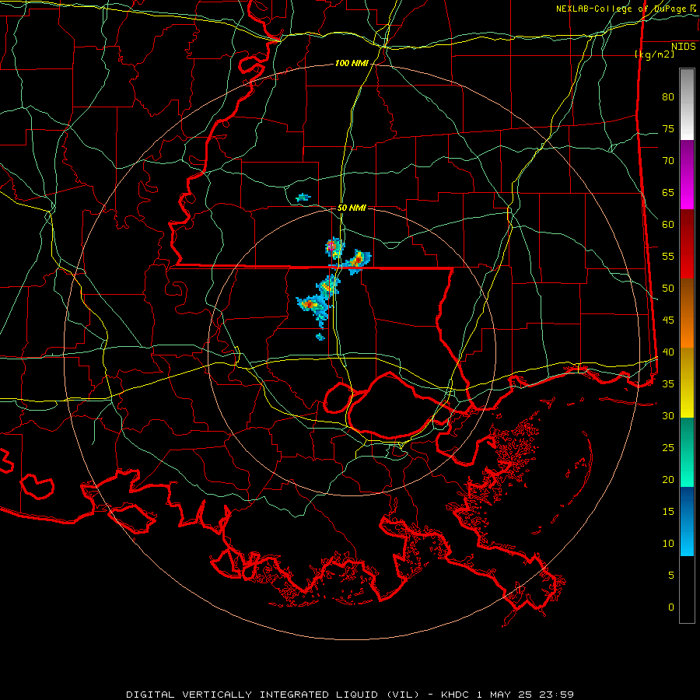Click the color scale value 30
700x700 pixels.
pos(668,416)
